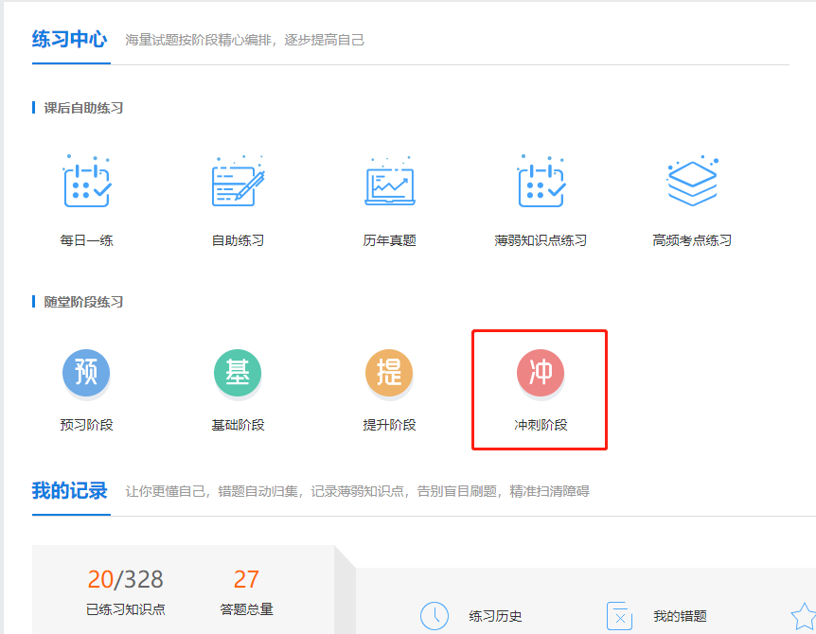Open 历年真题 past exam papers
The image size is (816, 634).
[x=388, y=180]
